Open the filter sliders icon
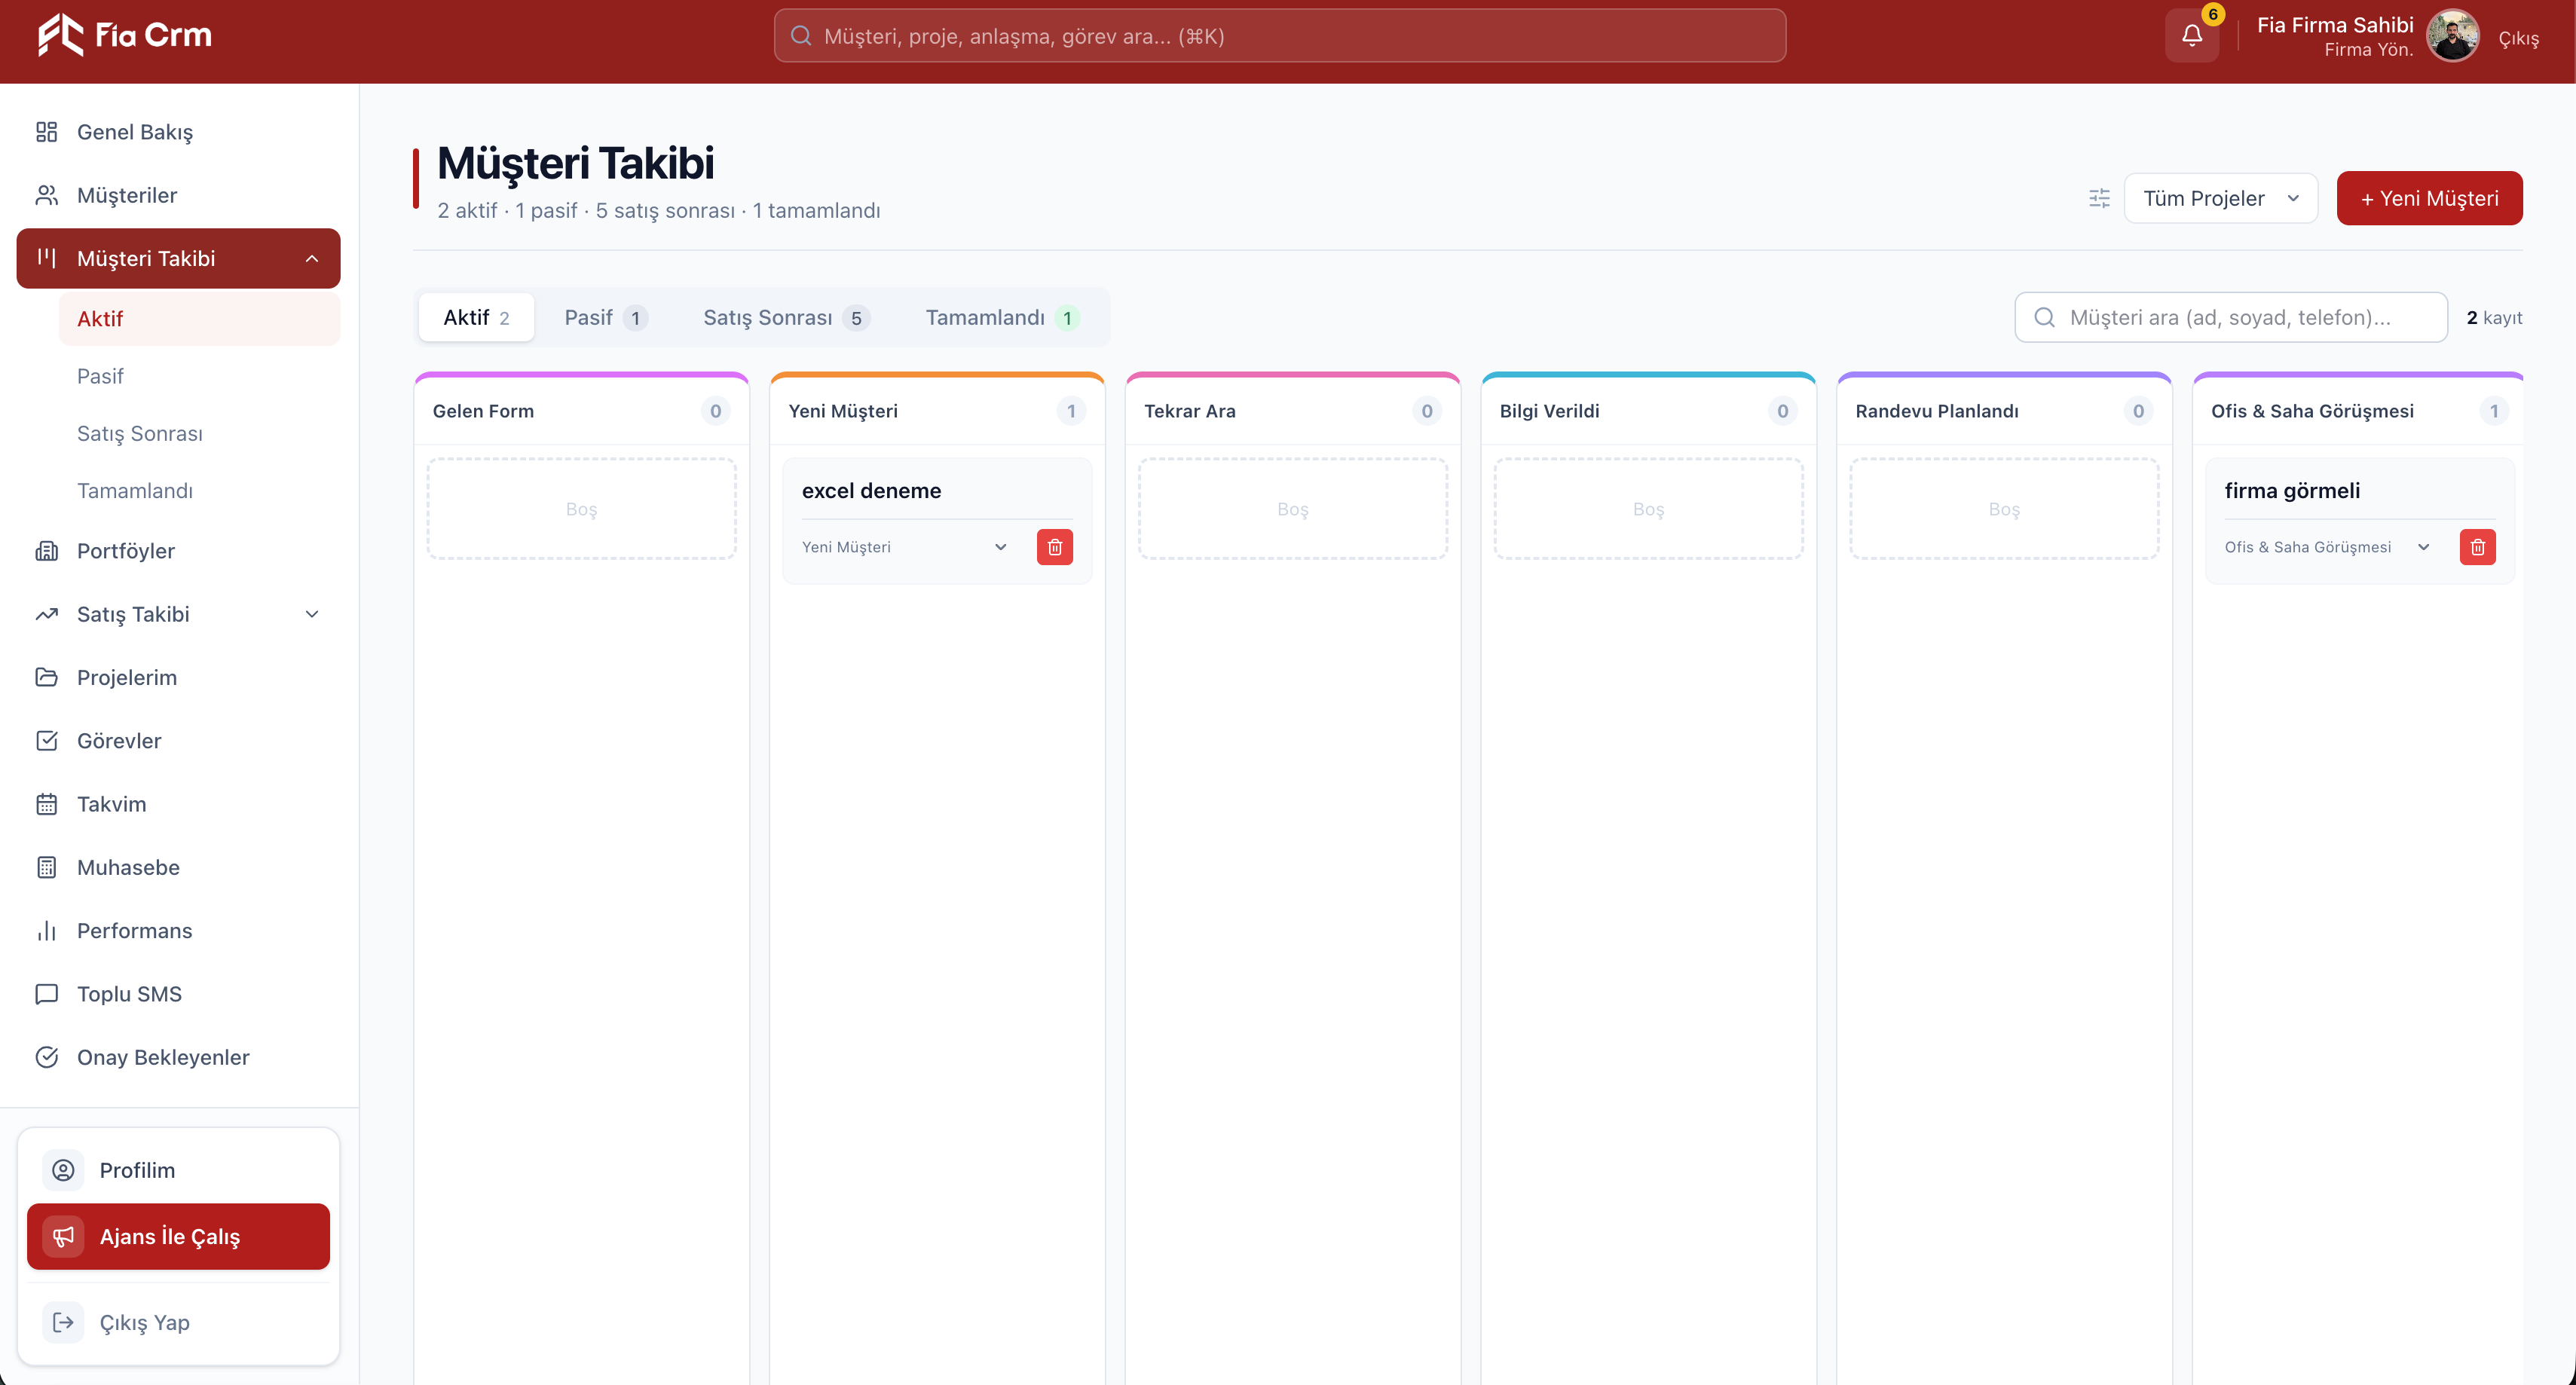Viewport: 2576px width, 1385px height. [2099, 198]
